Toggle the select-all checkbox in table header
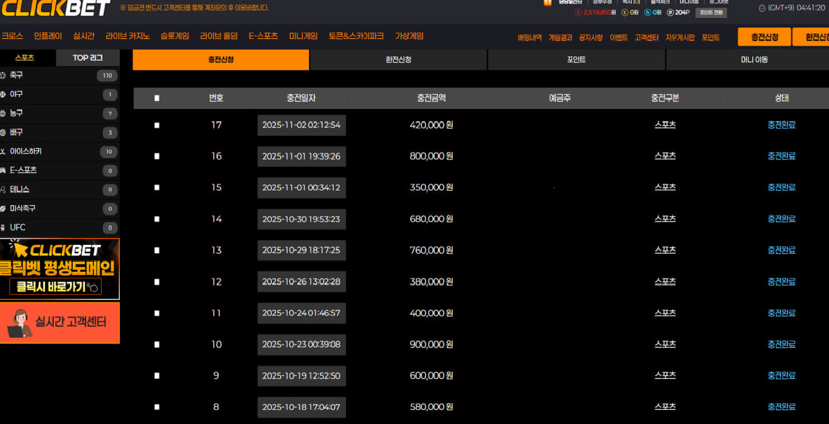This screenshot has width=829, height=424. click(157, 98)
